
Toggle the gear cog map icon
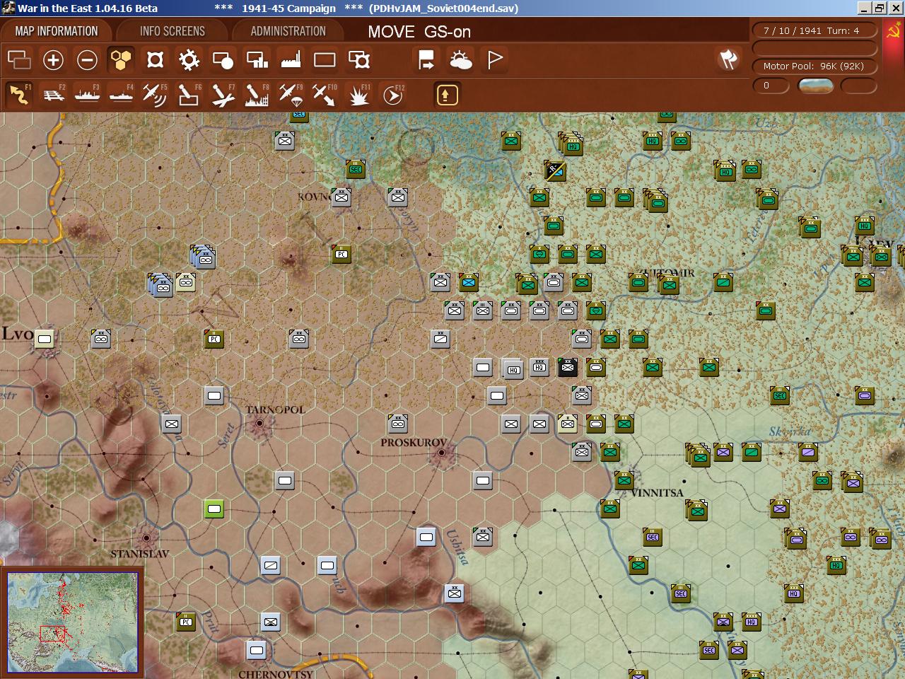[189, 60]
